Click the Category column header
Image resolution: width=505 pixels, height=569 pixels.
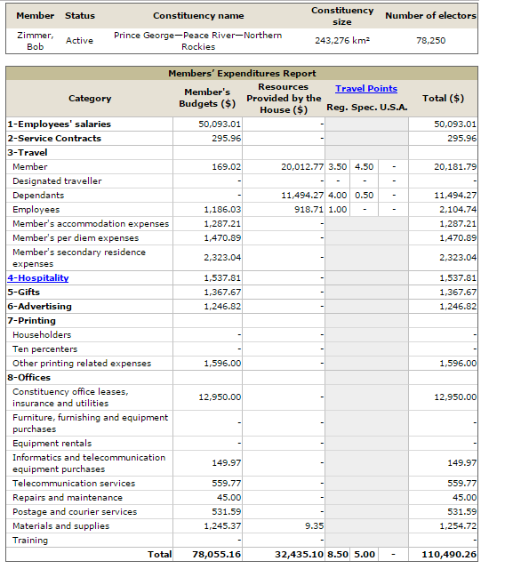[90, 99]
